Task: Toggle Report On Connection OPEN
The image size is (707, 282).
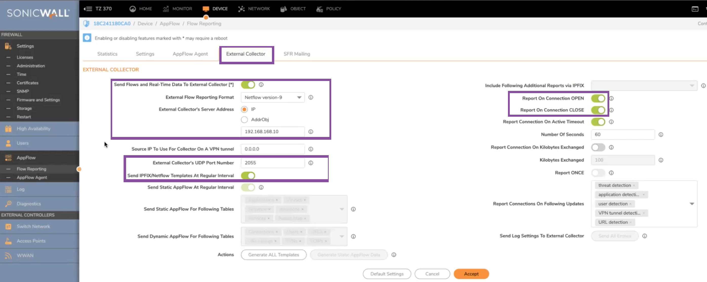Action: pos(598,98)
